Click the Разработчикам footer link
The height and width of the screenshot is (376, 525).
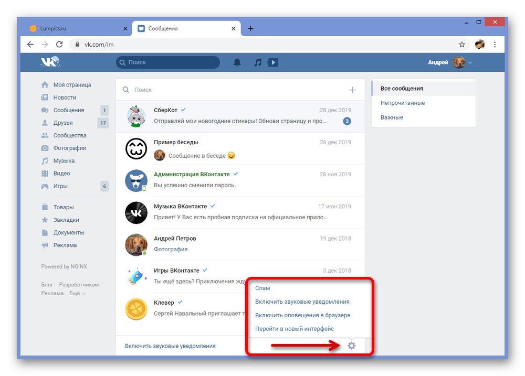tap(79, 285)
